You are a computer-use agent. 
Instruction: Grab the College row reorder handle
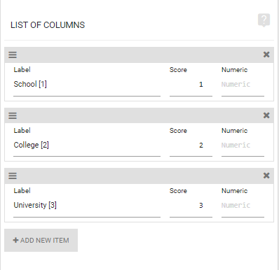[x=13, y=115]
